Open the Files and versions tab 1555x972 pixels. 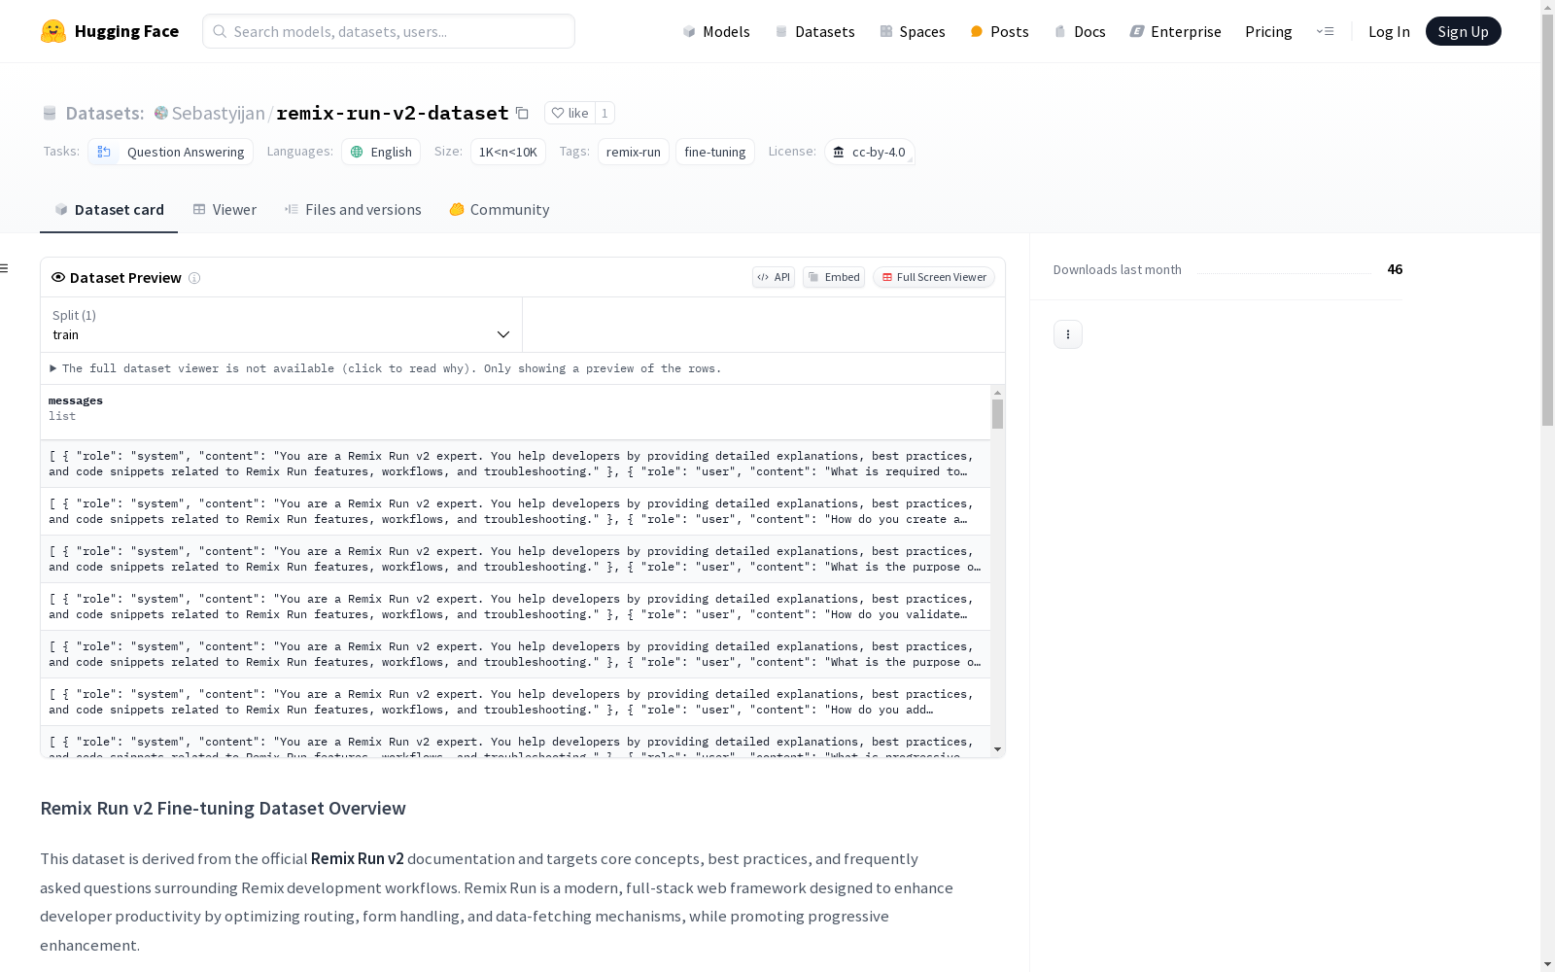(x=353, y=210)
